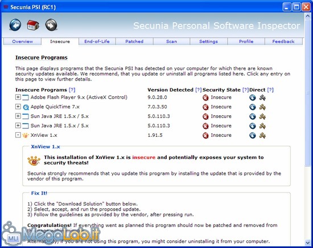This screenshot has width=313, height=248.
Task: Open the Profile tab
Action: 246,41
